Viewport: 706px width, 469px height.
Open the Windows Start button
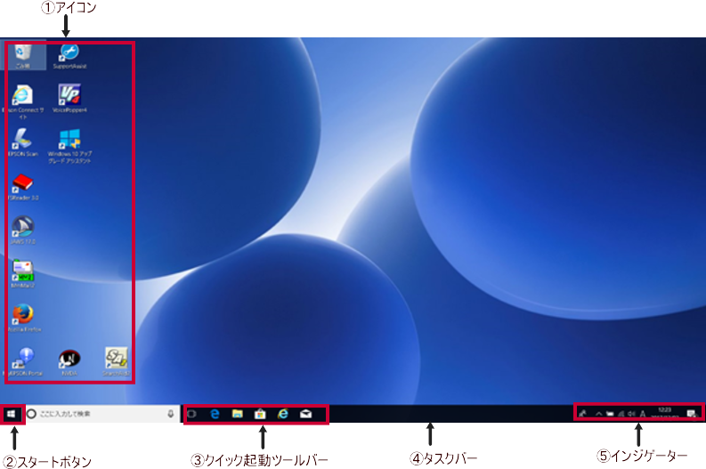tap(12, 414)
